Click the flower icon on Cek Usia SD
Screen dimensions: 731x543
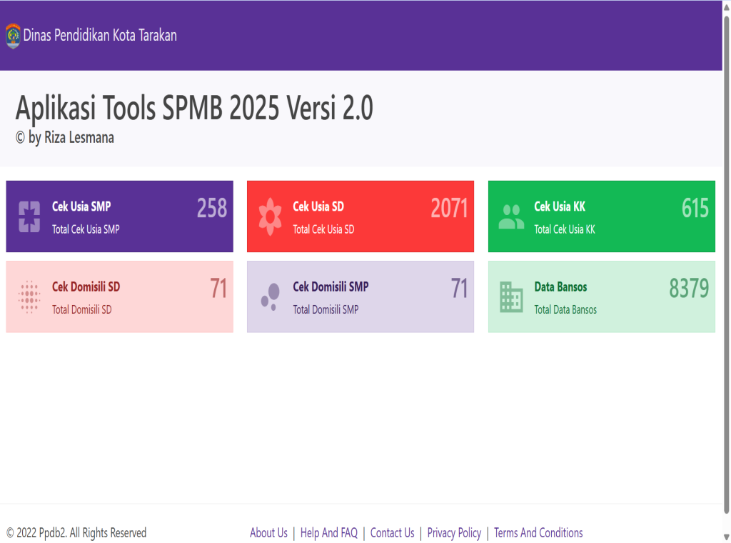(x=270, y=216)
